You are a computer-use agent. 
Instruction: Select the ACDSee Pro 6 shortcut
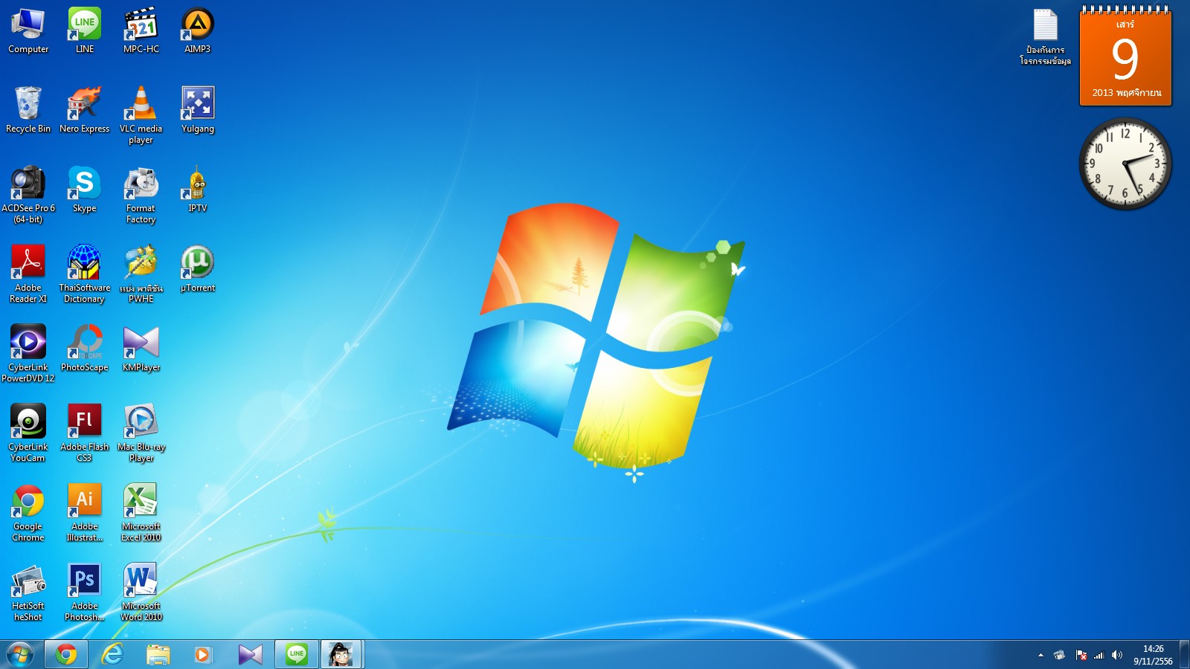pyautogui.click(x=28, y=195)
